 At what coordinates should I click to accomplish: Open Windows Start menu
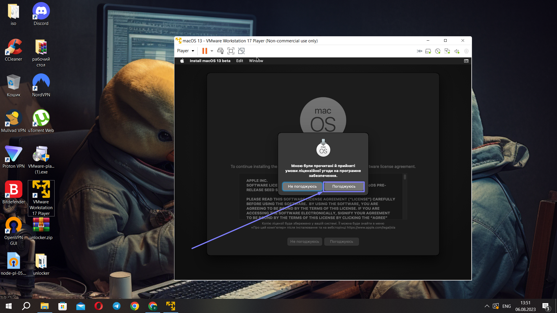point(9,306)
